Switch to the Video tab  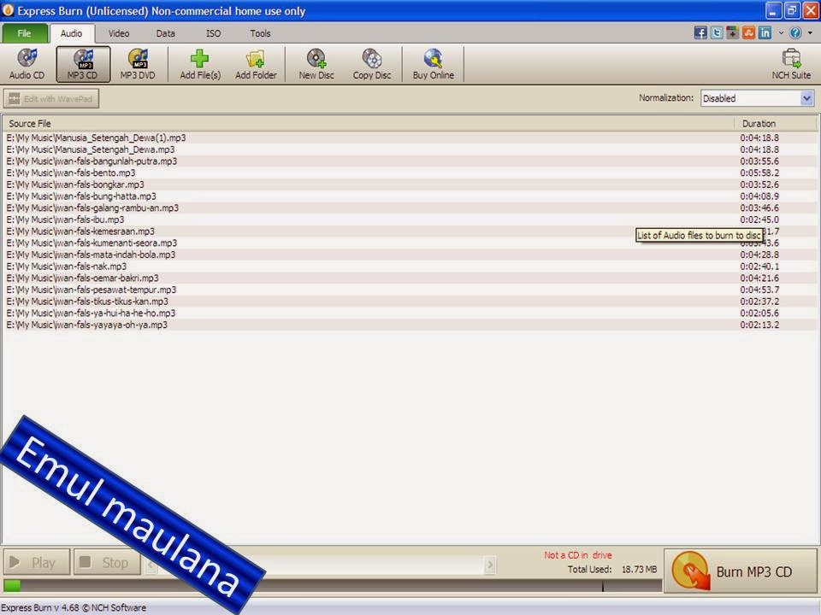[118, 33]
